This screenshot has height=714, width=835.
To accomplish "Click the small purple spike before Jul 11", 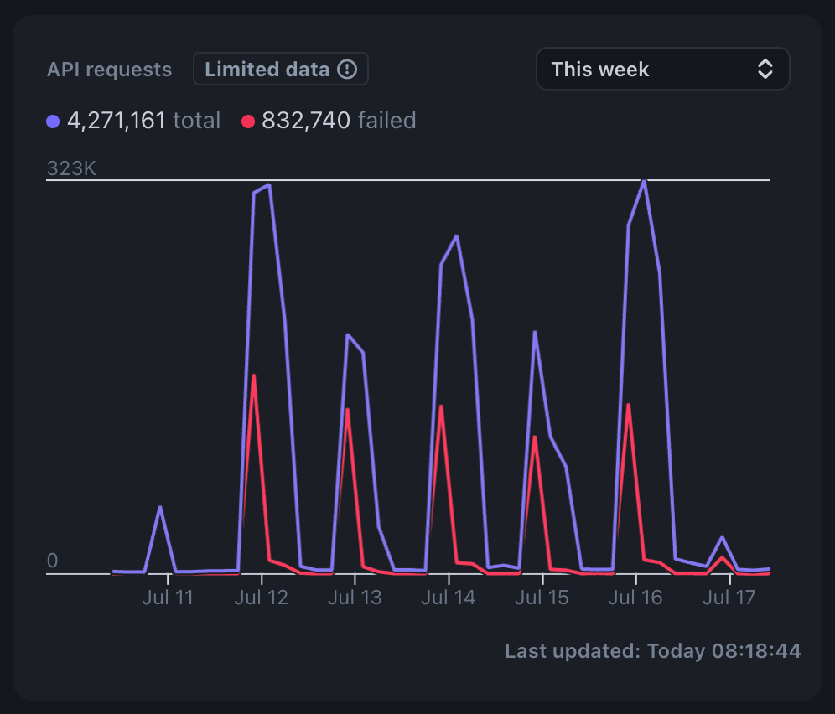I will [x=160, y=508].
